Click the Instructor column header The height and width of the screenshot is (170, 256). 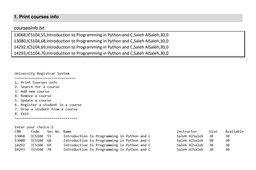coord(187,131)
